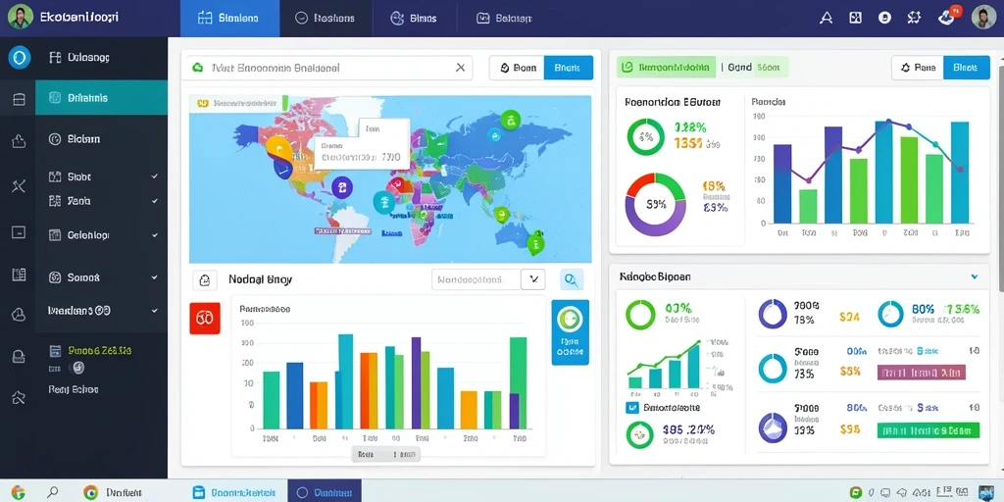Viewport: 1004px width, 502px height.
Task: Click the blue circle icon atop the left sidebar
Action: pos(19,58)
